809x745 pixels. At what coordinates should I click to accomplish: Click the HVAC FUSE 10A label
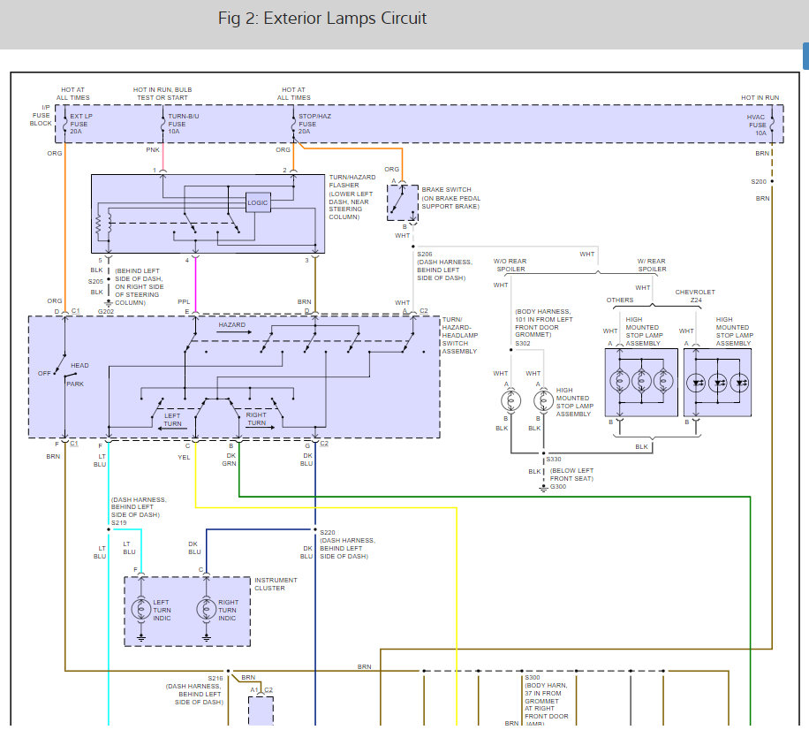[756, 125]
